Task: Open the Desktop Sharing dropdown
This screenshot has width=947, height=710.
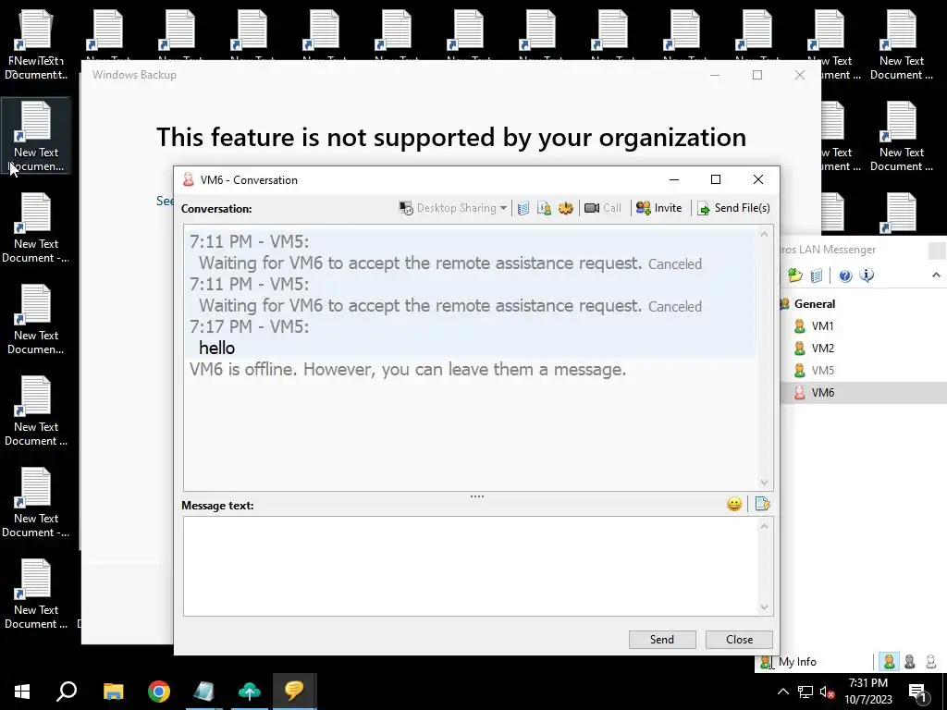Action: click(453, 208)
